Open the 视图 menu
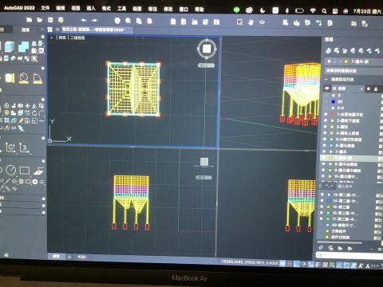The width and height of the screenshot is (383, 287). click(x=76, y=8)
